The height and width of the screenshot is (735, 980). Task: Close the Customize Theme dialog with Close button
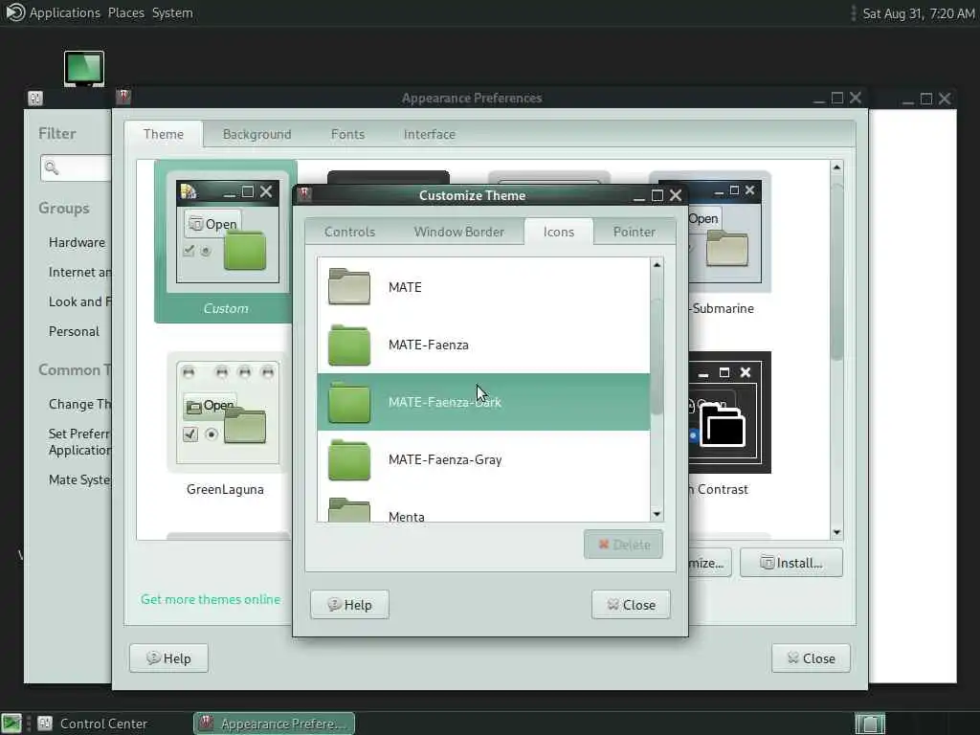point(631,605)
